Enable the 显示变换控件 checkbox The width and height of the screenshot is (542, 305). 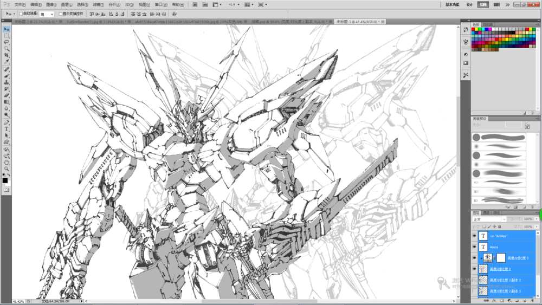tap(60, 14)
